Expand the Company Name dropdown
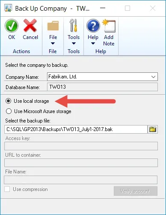Viewport: 166px width, 215px height. tap(153, 77)
